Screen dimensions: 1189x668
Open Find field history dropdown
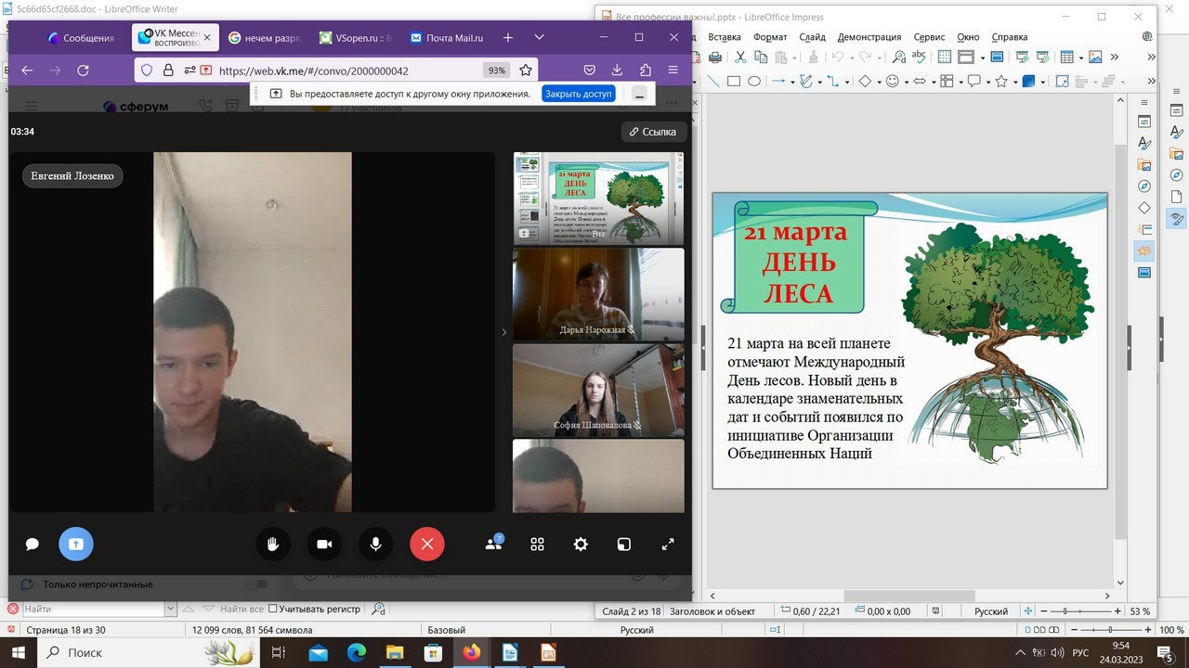[x=170, y=609]
